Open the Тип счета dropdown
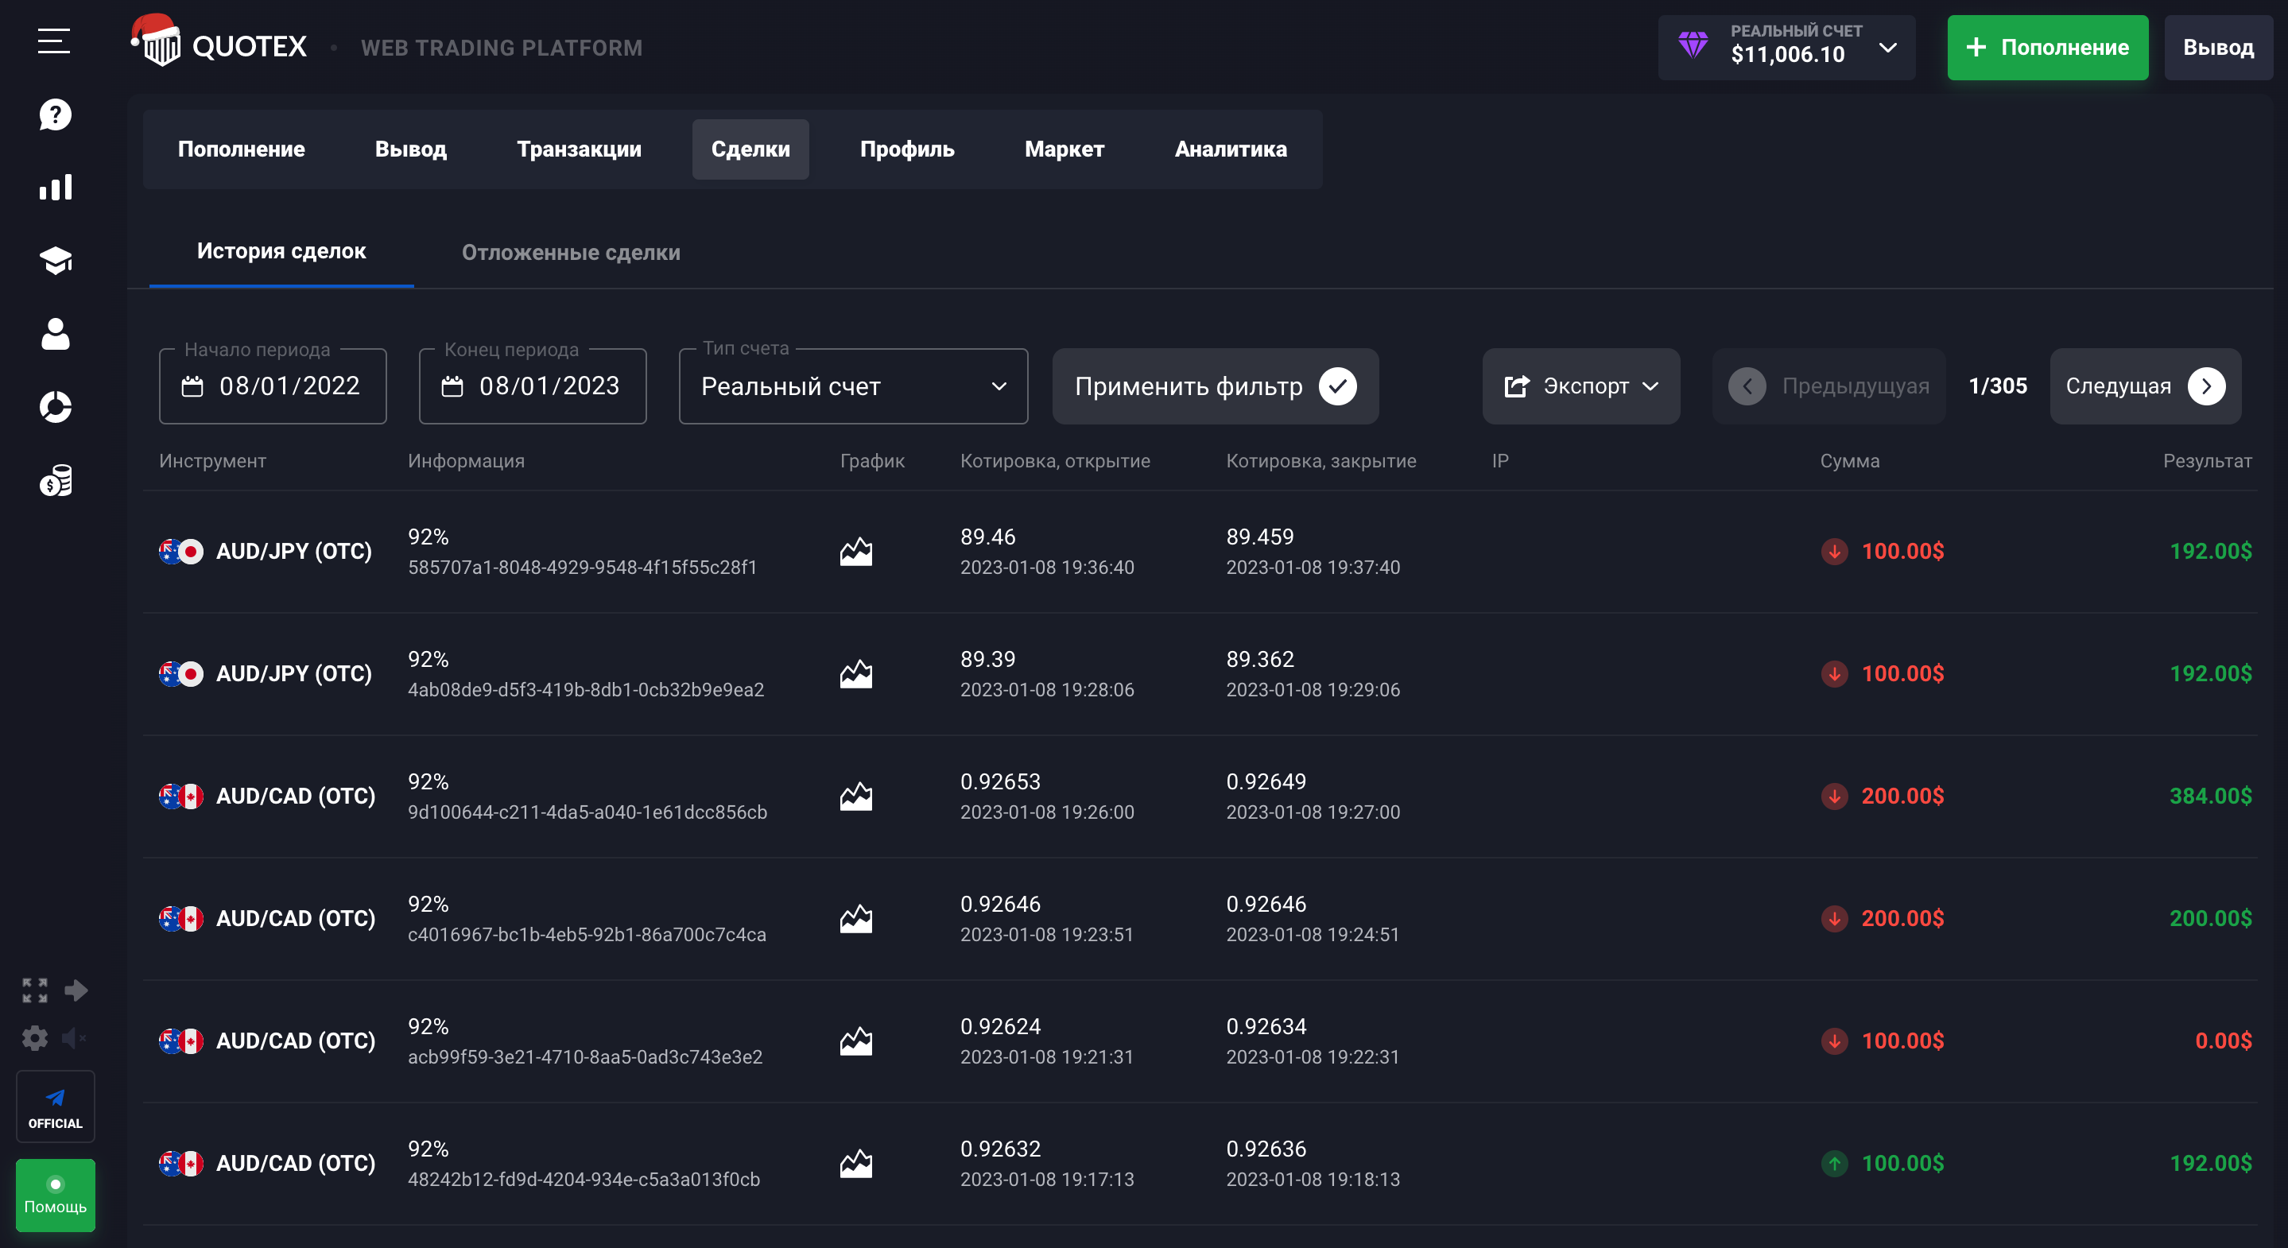 [854, 386]
